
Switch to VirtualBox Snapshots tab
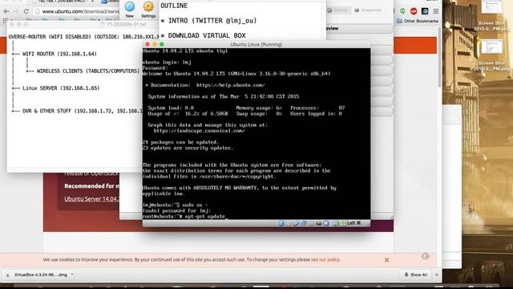click(369, 10)
